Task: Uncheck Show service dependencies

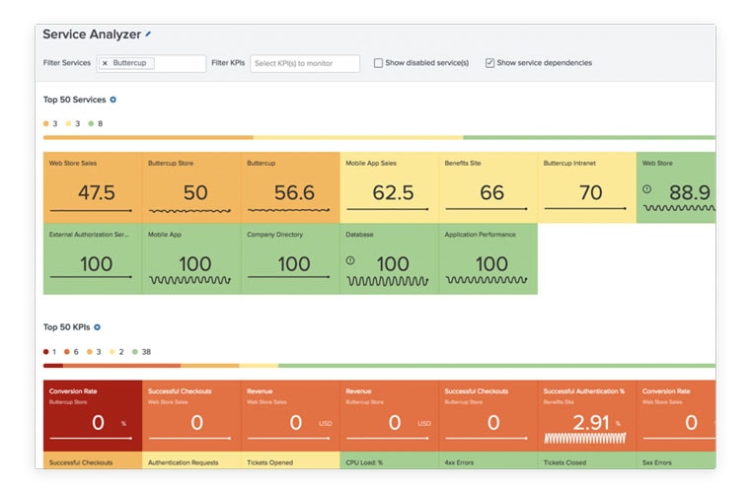Action: pyautogui.click(x=490, y=63)
